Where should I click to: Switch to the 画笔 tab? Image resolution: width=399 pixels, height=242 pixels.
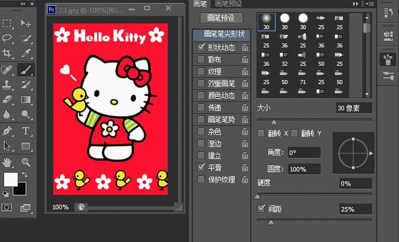[x=200, y=4]
